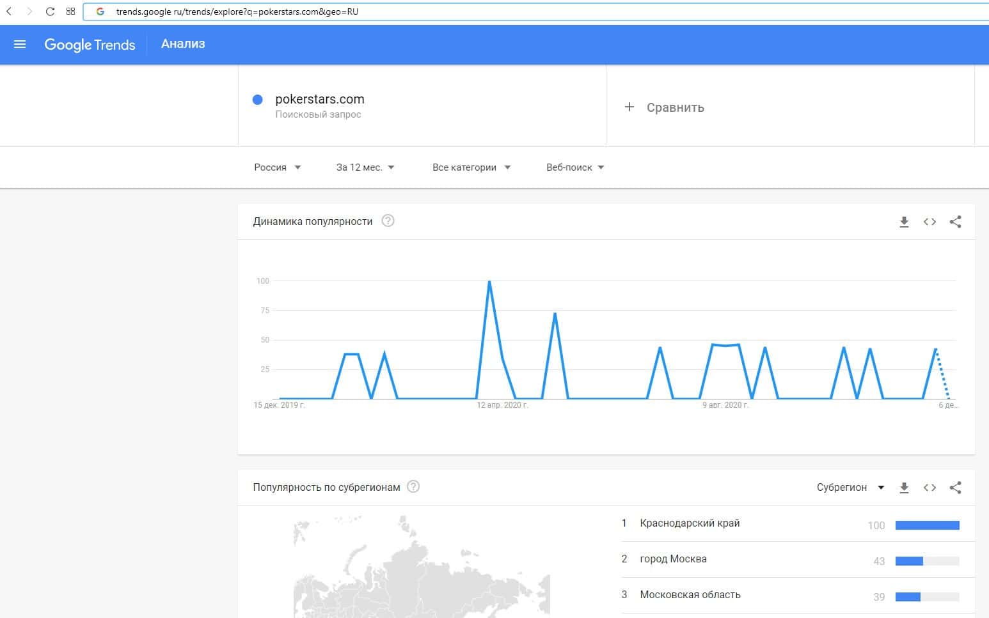Open the Субрегион dropdown
Screen dimensions: 989x618
coord(850,488)
